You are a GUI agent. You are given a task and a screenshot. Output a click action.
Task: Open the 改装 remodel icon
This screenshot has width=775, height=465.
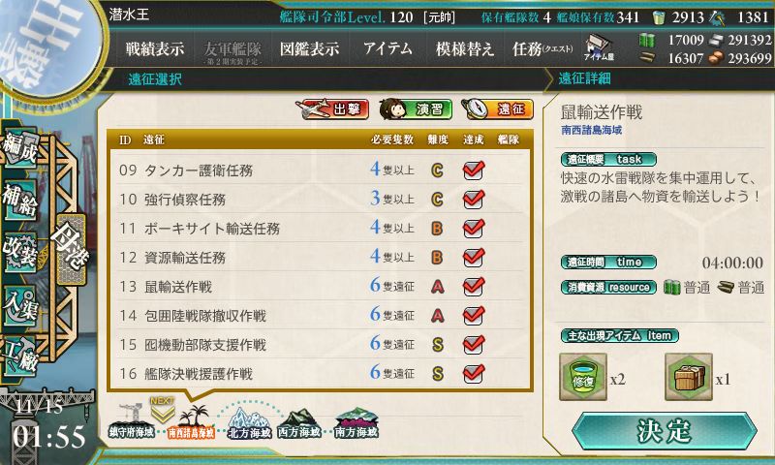pyautogui.click(x=20, y=252)
